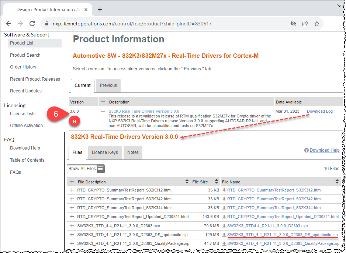Click the '16 Files' count text
The height and width of the screenshot is (253, 346).
(x=332, y=169)
